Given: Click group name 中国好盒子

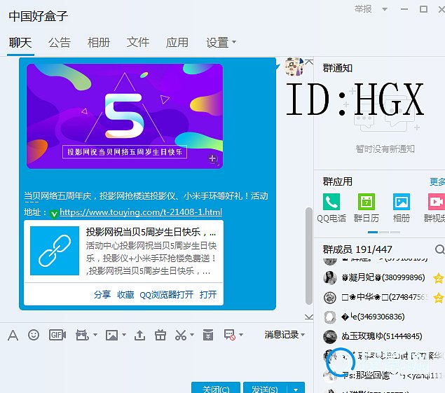Looking at the screenshot, I should click(39, 16).
